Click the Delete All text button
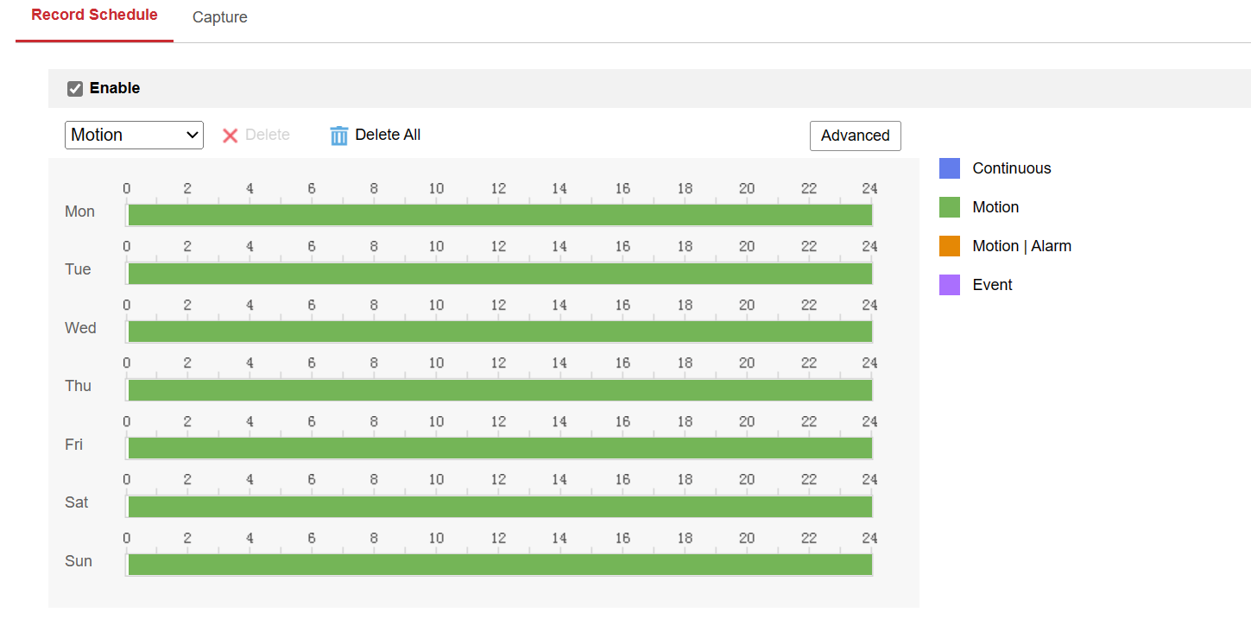Viewport: 1251px width, 619px height. tap(388, 135)
